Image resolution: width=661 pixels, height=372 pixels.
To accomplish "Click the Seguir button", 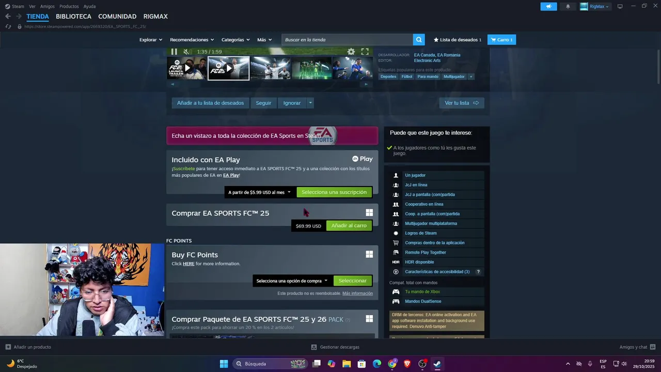I will (263, 103).
